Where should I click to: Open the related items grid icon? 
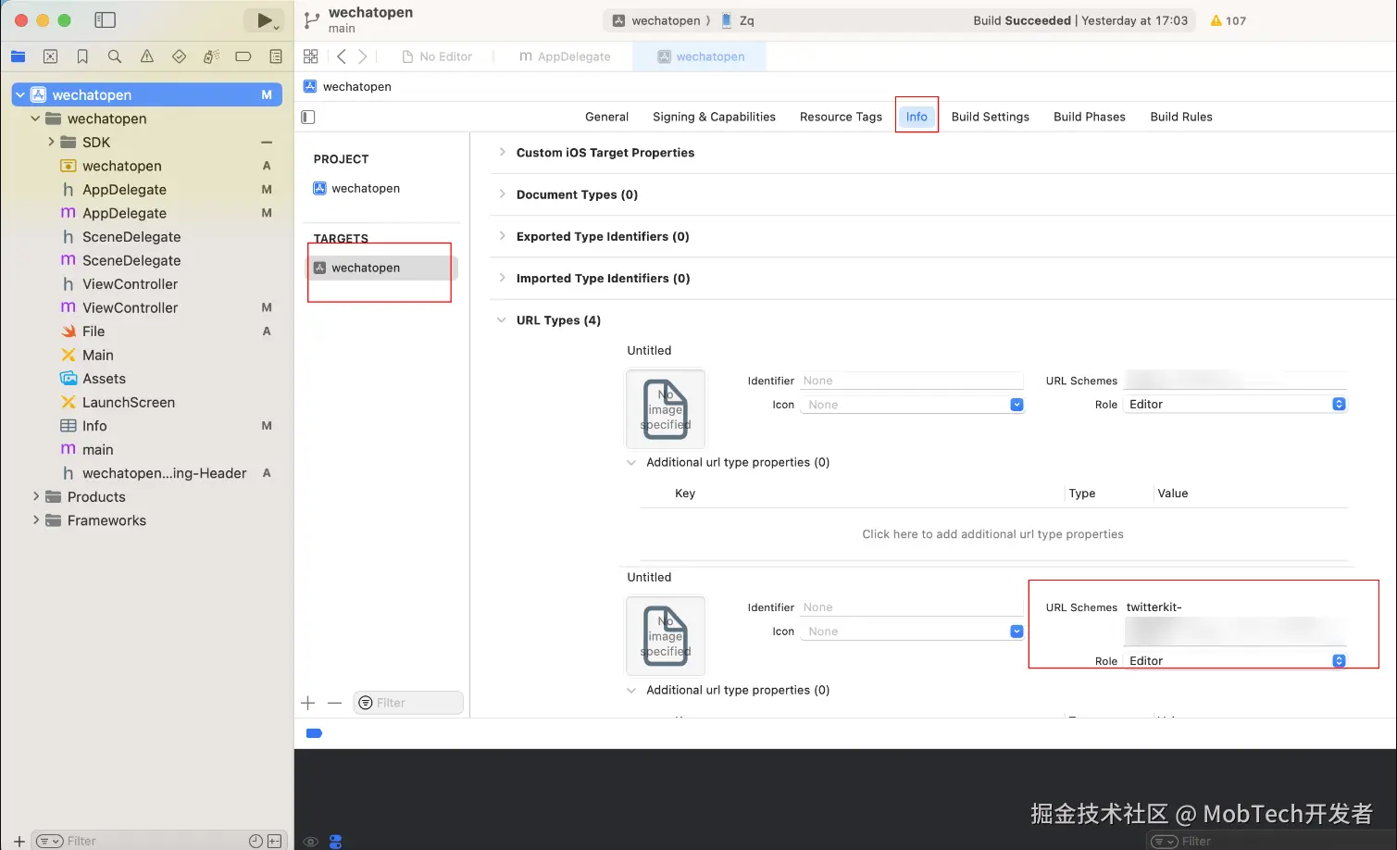click(x=311, y=56)
